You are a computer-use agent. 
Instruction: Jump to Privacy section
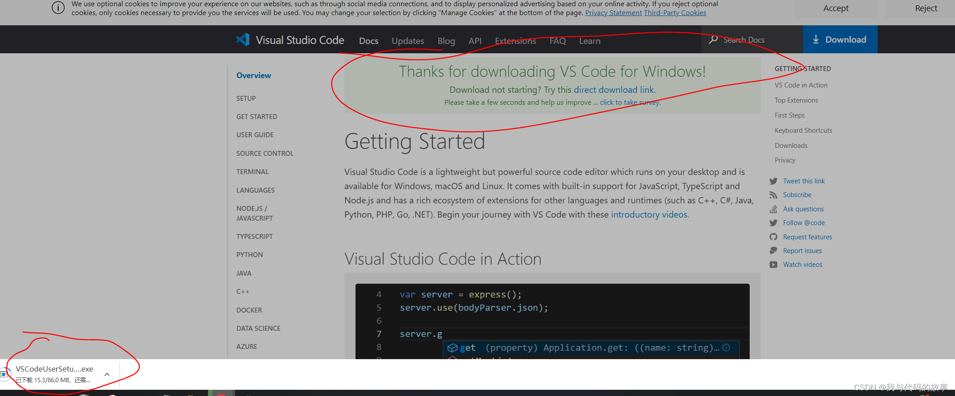785,160
